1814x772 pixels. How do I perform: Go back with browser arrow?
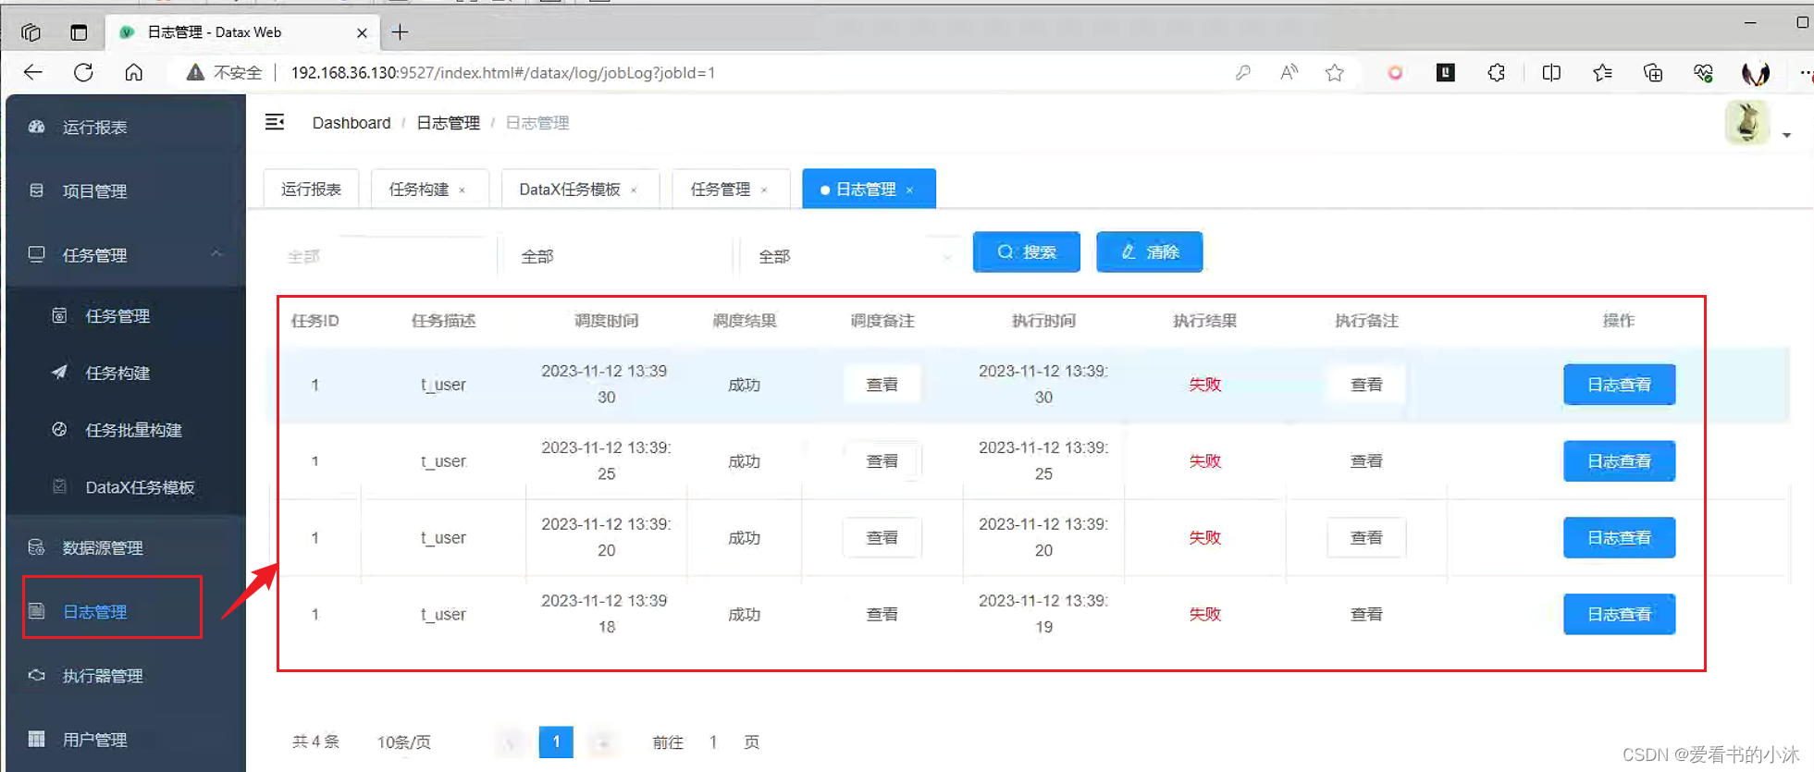33,72
